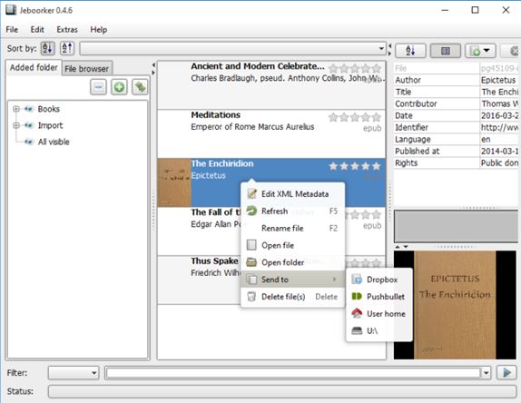Expand the Books tree node
521x403 pixels.
point(15,109)
